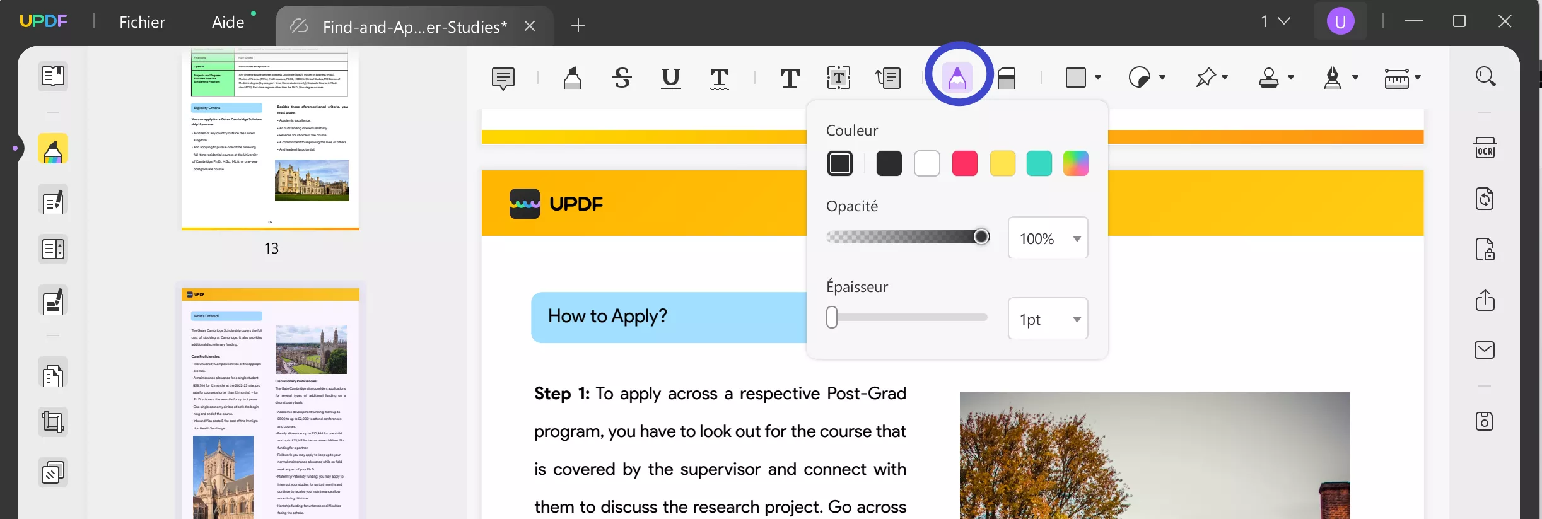Click the How to Apply? heading
Viewport: 1542px width, 519px height.
607,316
